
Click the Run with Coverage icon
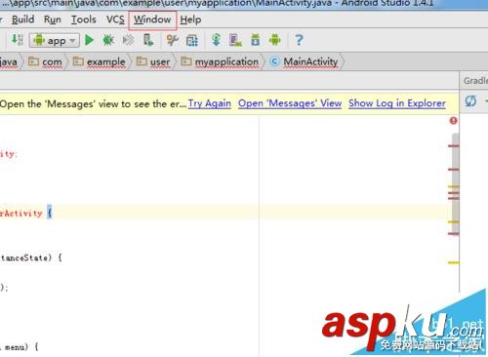click(128, 40)
